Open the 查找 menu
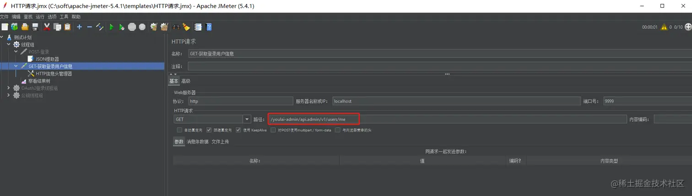Viewport: 692px width, 196px height. (x=28, y=17)
